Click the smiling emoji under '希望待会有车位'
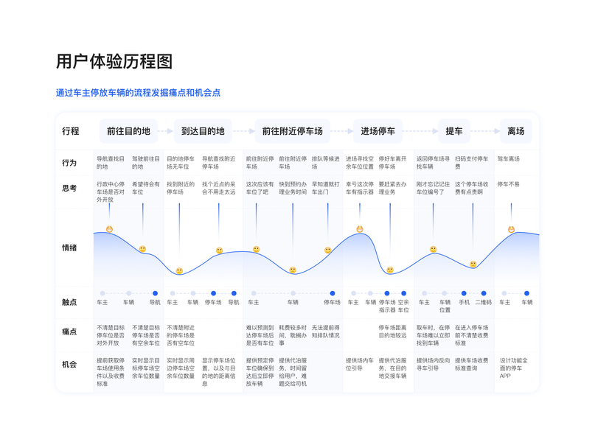595x442 pixels. 143,249
